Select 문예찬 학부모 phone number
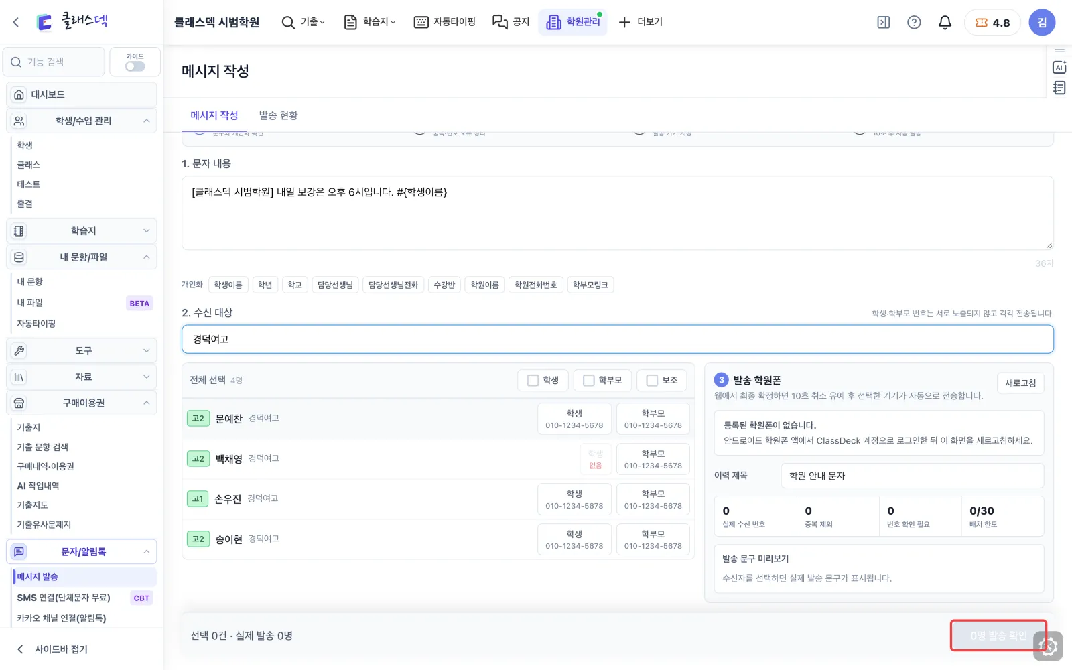 click(653, 419)
